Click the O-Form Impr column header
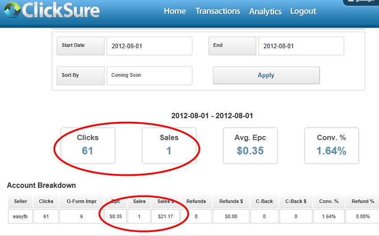 [81, 201]
